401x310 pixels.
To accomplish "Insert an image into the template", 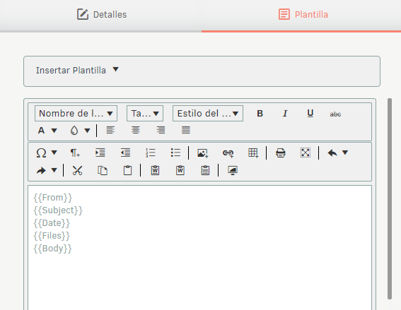I will 203,153.
